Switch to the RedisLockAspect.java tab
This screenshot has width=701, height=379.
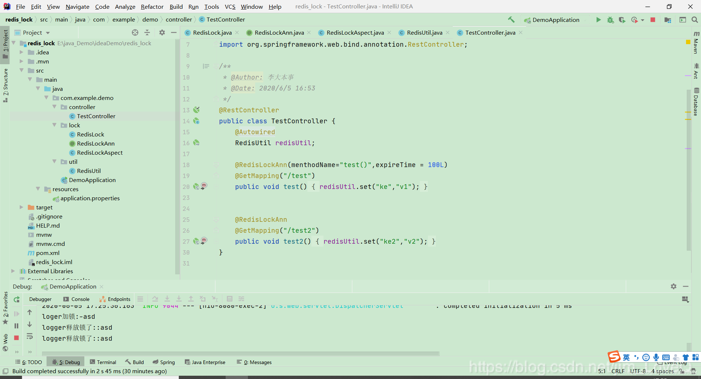pos(355,32)
